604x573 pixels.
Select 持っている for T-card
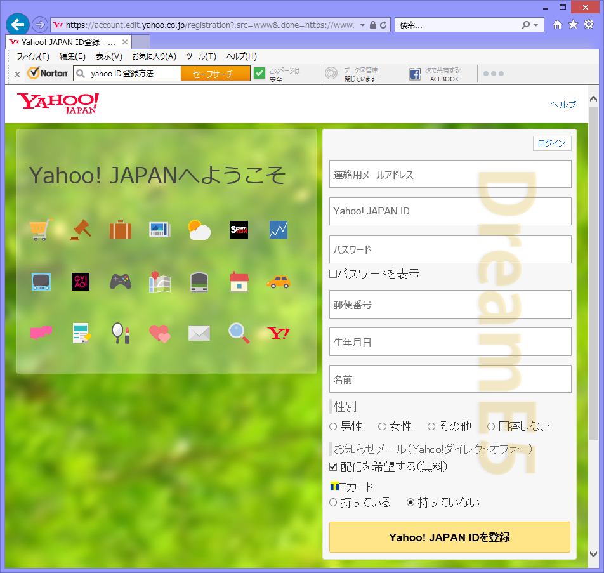tap(333, 503)
